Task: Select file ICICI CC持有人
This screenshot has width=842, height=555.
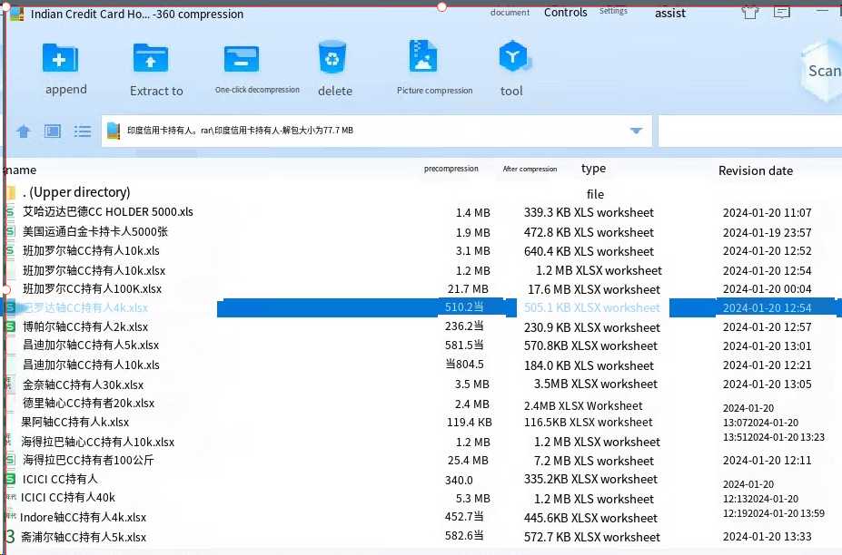Action: 60,479
